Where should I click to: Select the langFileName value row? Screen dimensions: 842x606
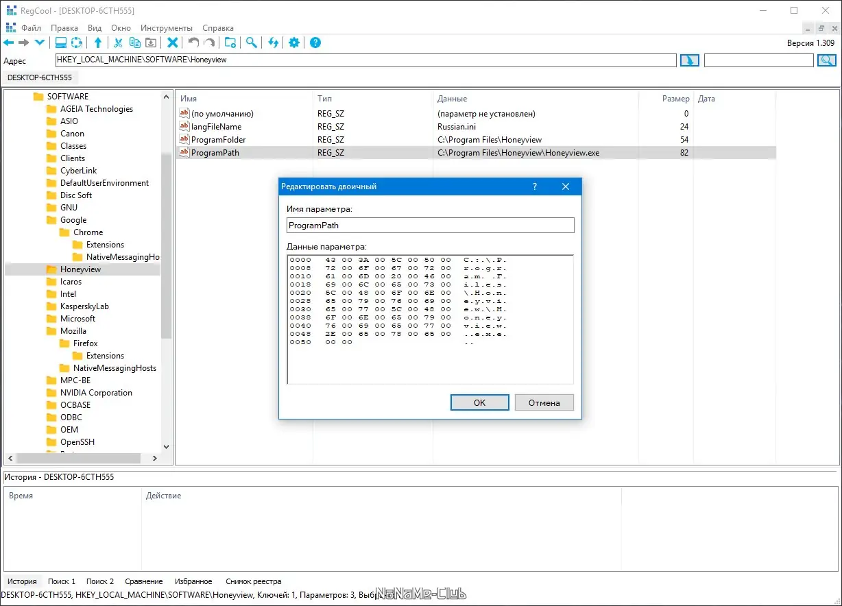point(476,127)
